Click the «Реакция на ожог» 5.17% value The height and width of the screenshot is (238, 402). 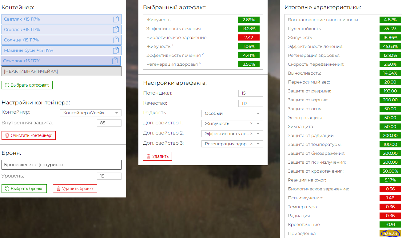pyautogui.click(x=390, y=180)
